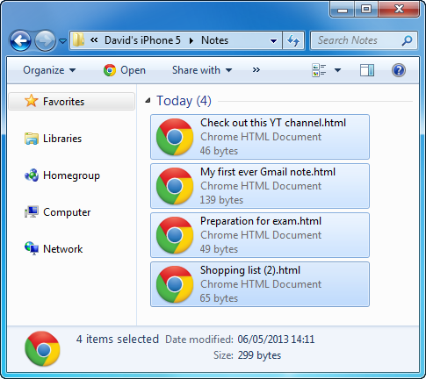
Task: Open address bar history dropdown
Action: pos(274,41)
